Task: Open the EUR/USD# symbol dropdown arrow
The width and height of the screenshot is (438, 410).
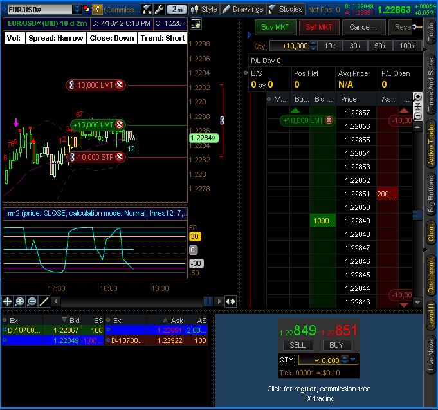Action: point(77,10)
